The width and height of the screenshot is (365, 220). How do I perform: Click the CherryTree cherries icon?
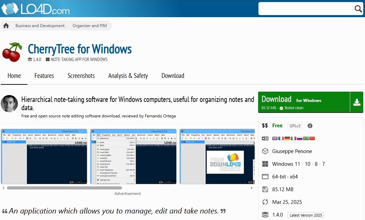click(x=12, y=52)
